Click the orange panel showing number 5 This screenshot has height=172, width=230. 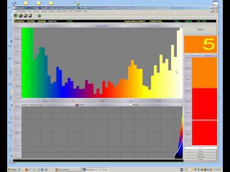click(x=200, y=44)
